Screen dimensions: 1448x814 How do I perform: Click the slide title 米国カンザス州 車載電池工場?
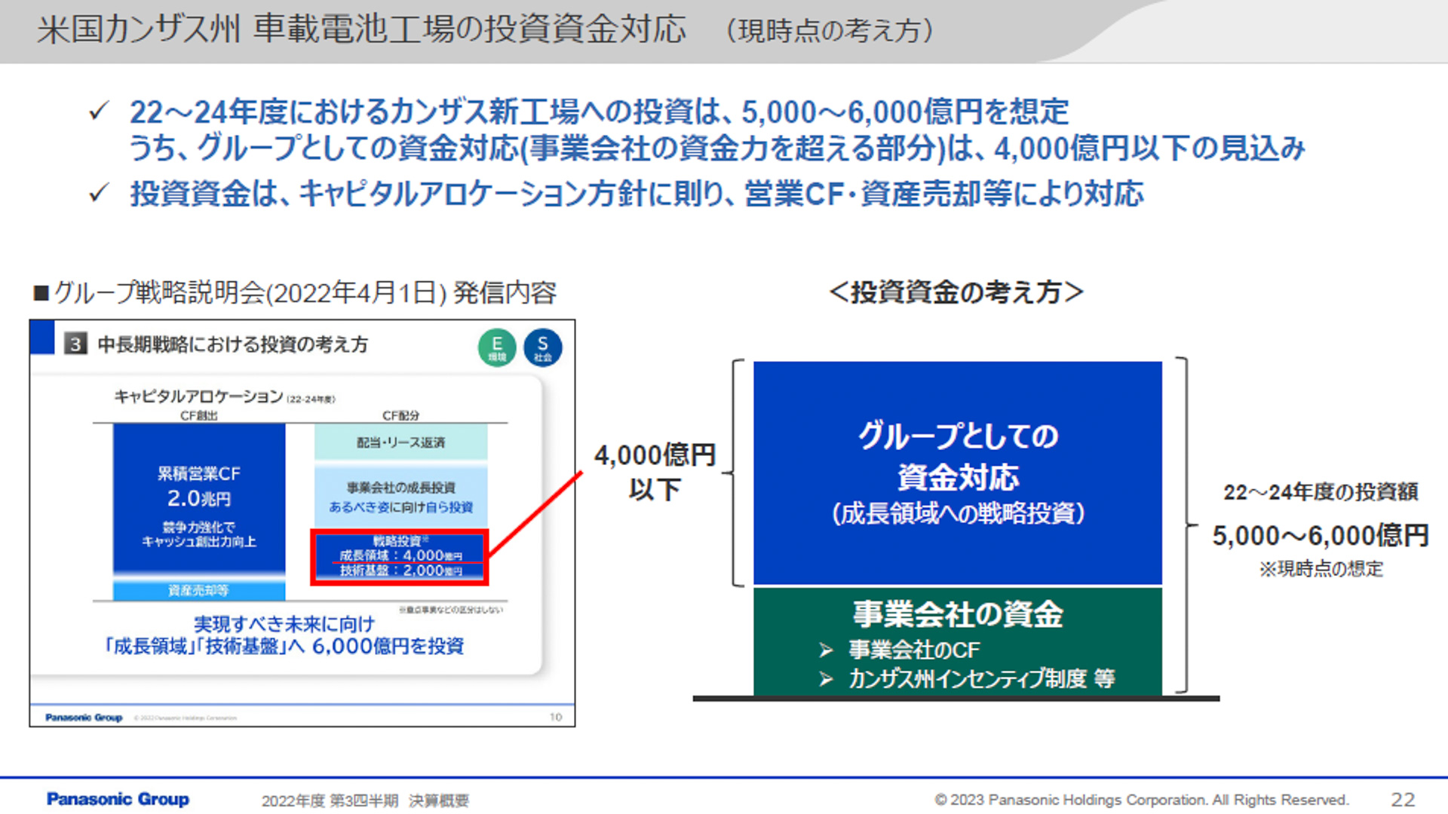[x=362, y=30]
